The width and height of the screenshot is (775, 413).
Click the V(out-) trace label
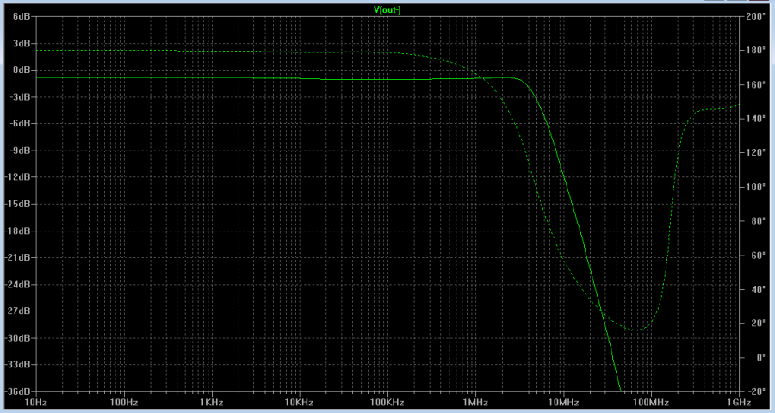387,9
